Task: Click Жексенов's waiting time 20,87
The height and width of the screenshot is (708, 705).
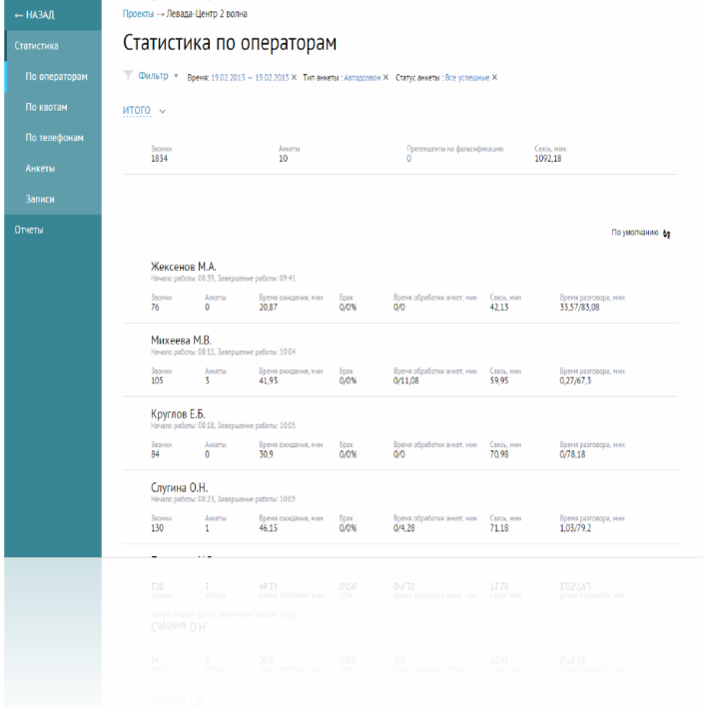Action: pos(269,307)
